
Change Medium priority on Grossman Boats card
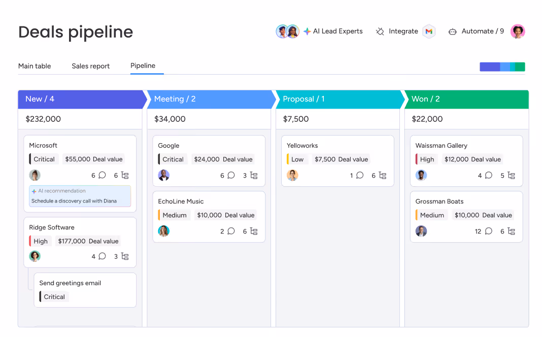(x=432, y=215)
